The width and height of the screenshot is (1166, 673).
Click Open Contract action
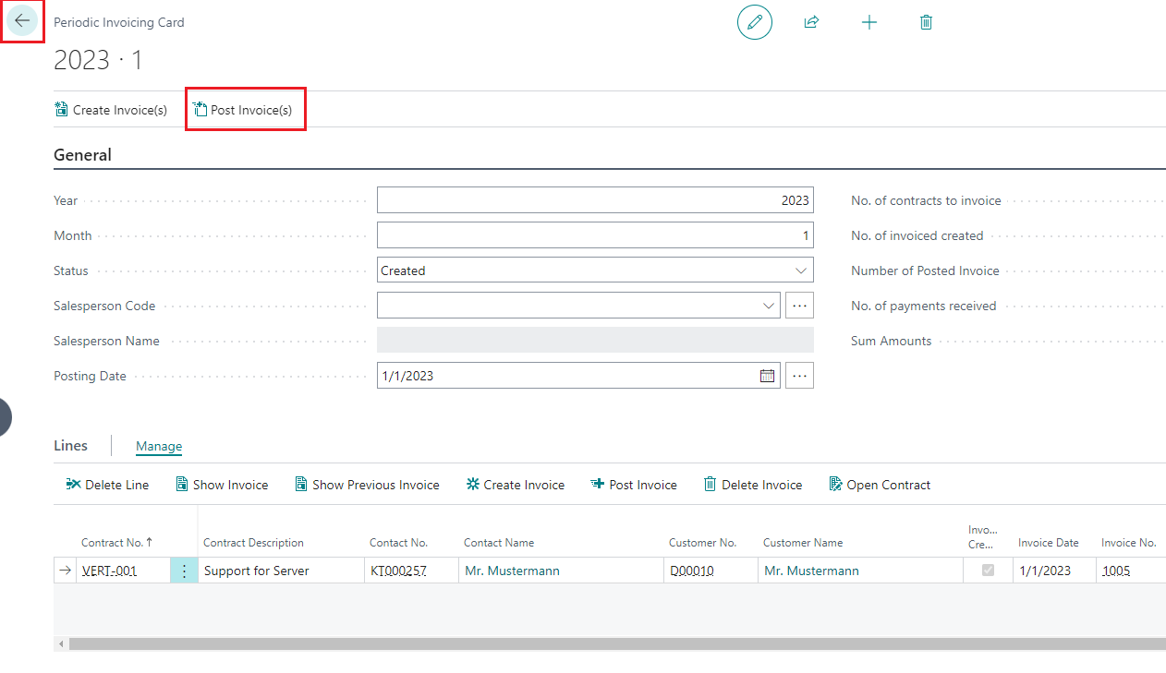pos(880,485)
